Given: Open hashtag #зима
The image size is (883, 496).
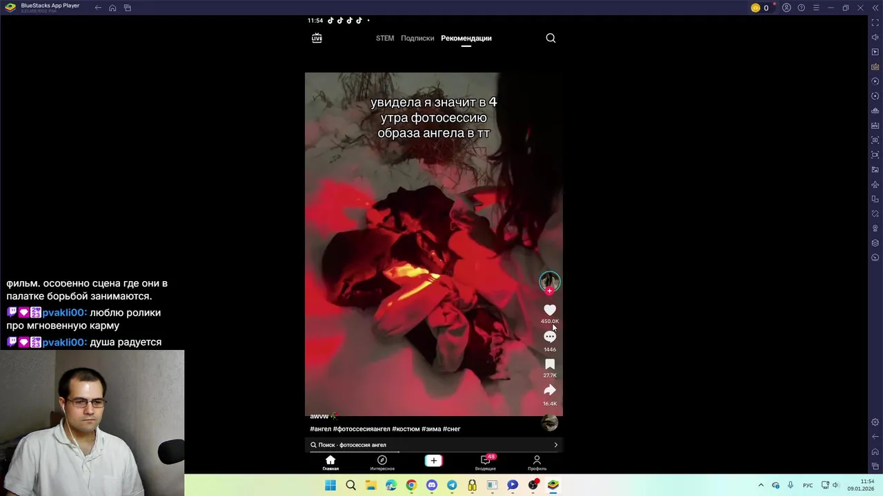Looking at the screenshot, I should point(431,428).
